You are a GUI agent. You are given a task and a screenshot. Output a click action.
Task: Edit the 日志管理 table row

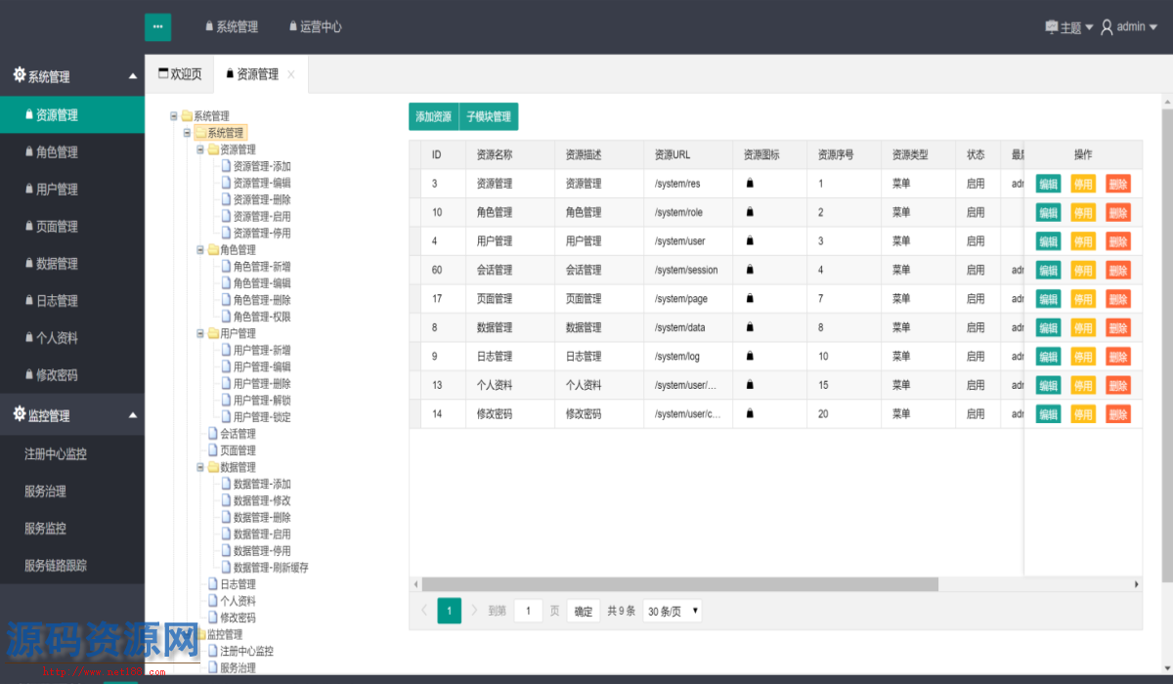(x=1048, y=357)
